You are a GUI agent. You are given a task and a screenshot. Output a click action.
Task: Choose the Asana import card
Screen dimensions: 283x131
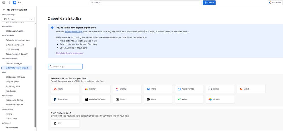[65, 89]
